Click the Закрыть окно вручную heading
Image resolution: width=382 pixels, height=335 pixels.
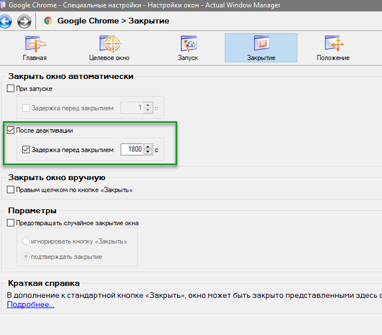coord(57,177)
